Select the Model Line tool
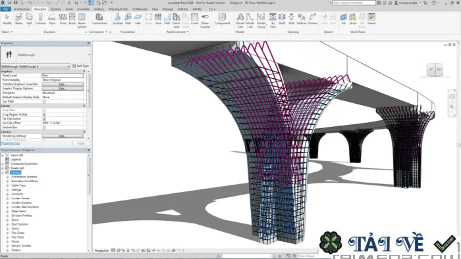The image size is (461, 259). (x=250, y=20)
